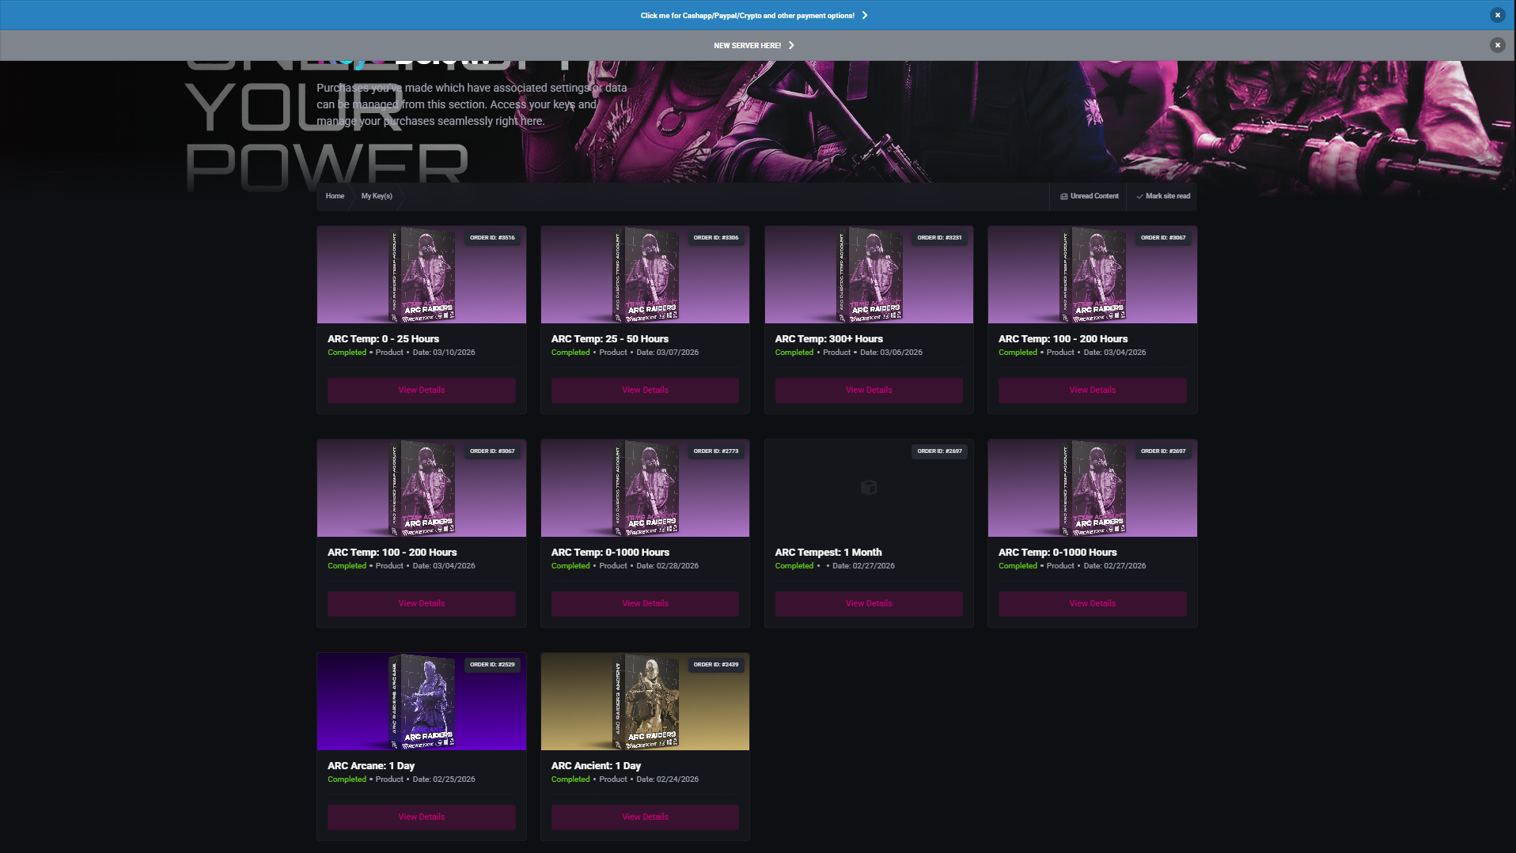This screenshot has height=853, width=1516.
Task: Click the chevron arrow beside NEW SERVER HERE
Action: click(791, 46)
